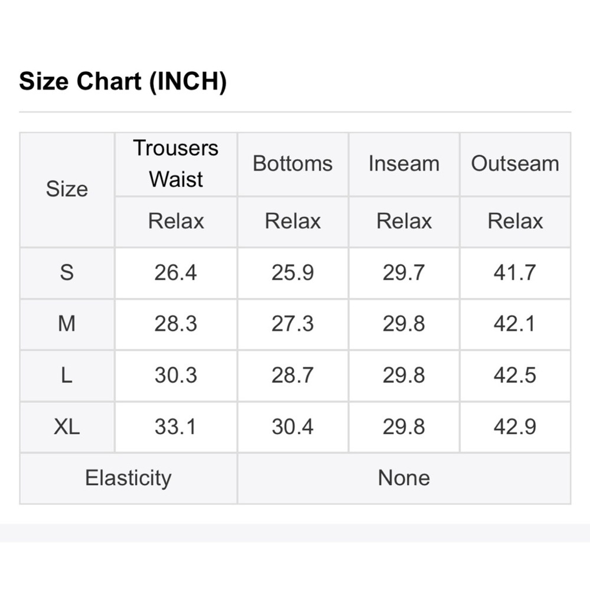Click the Bottoms column header
The image size is (590, 590).
coord(293,164)
